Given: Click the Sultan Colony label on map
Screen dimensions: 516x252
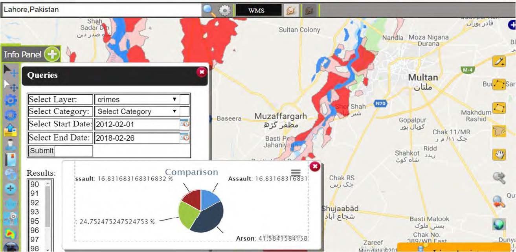Looking at the screenshot, I should [299, 30].
